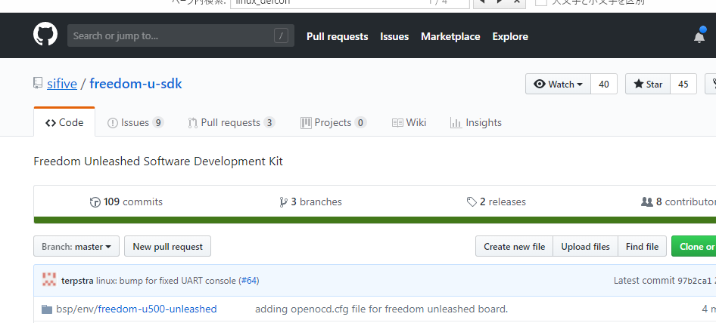This screenshot has width=716, height=323.
Task: View the 40 watchers count
Action: [x=604, y=84]
